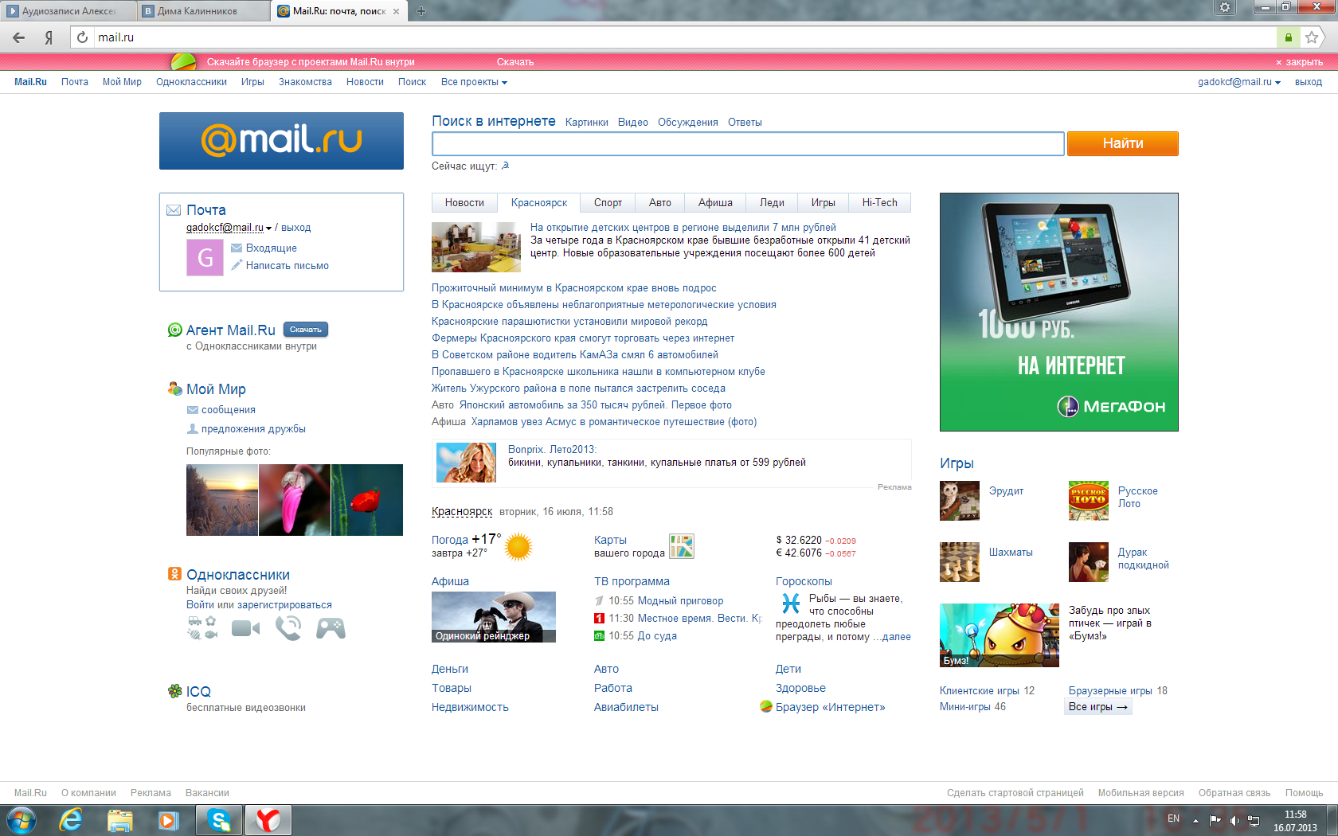Expand Все проекты dropdown menu
This screenshot has height=836, width=1338.
coord(474,82)
